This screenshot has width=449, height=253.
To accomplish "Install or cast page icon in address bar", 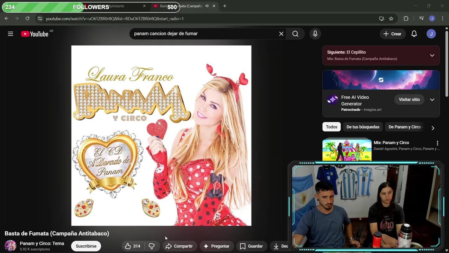I will pos(382,19).
